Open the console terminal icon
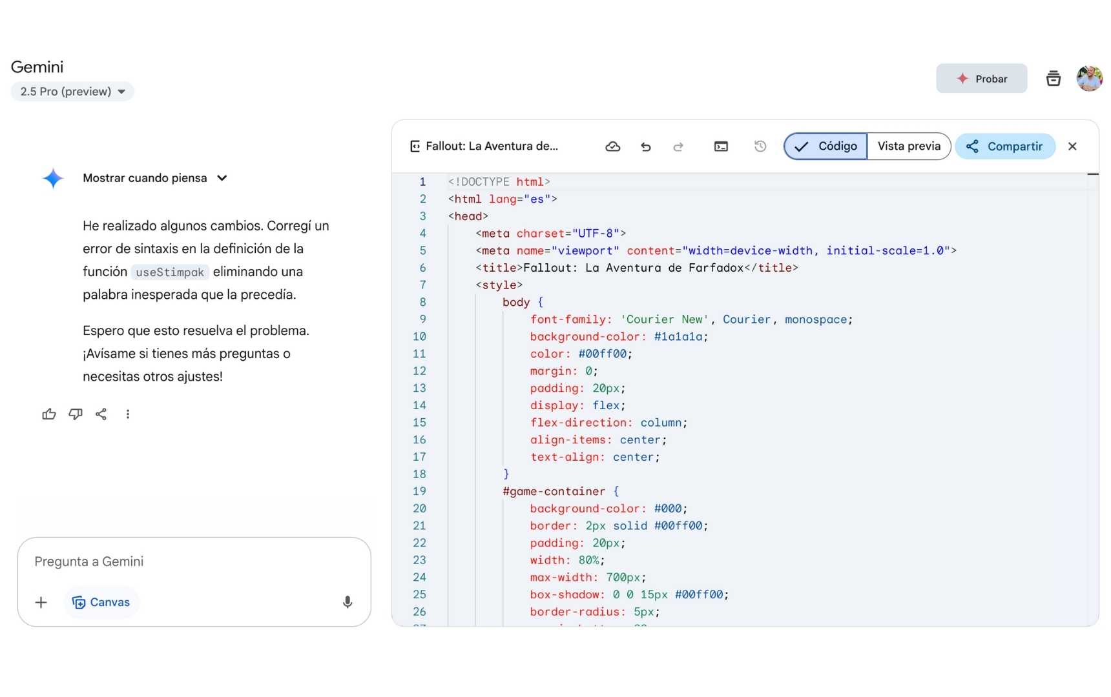This screenshot has width=1111, height=697. (x=721, y=146)
